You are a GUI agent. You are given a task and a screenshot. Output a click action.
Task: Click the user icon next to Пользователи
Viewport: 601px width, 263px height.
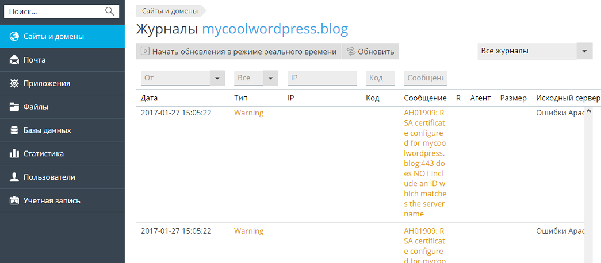click(x=14, y=177)
